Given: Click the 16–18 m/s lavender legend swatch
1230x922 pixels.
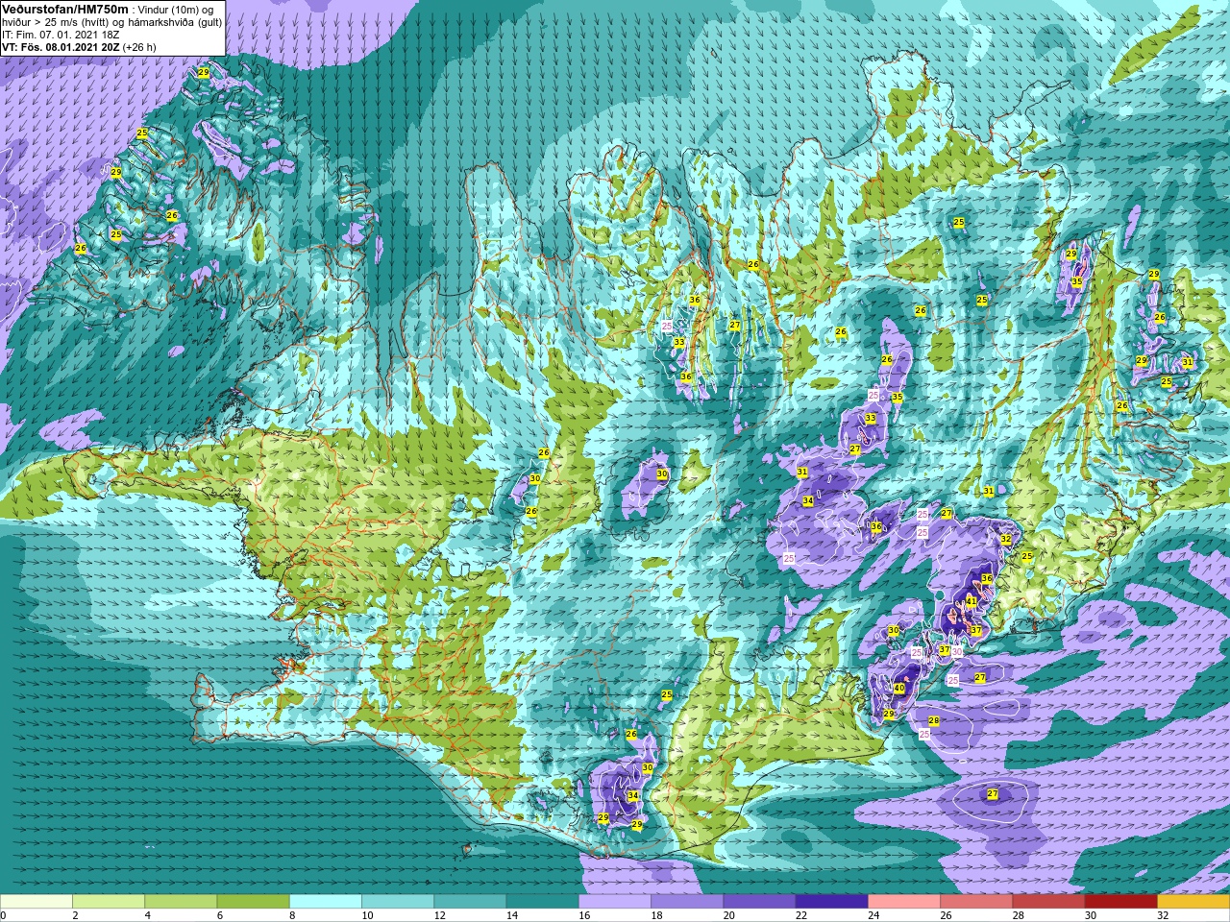Looking at the screenshot, I should coord(615,902).
